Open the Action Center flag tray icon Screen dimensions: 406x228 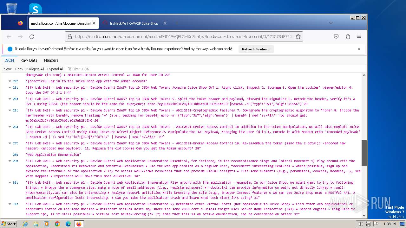(x=375, y=224)
